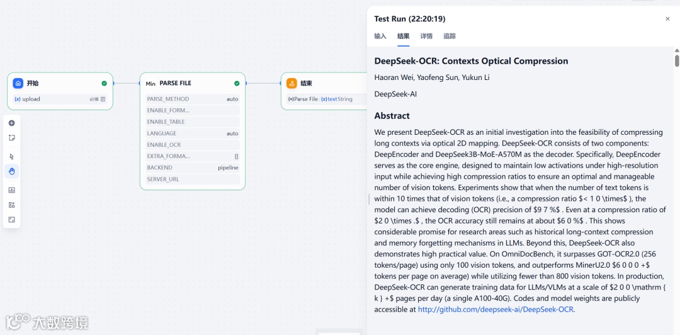Click the 开始 node title
The image size is (680, 335).
click(33, 83)
